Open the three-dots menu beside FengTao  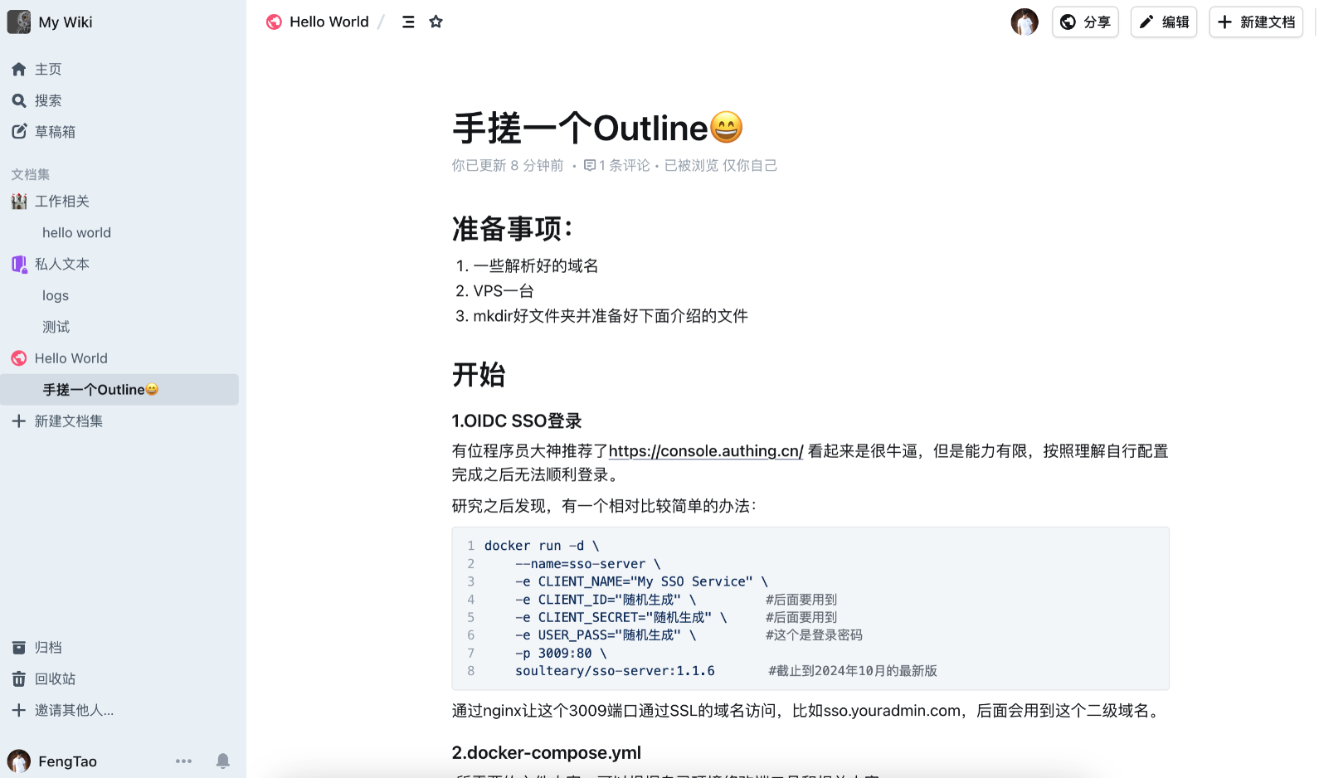pyautogui.click(x=183, y=761)
